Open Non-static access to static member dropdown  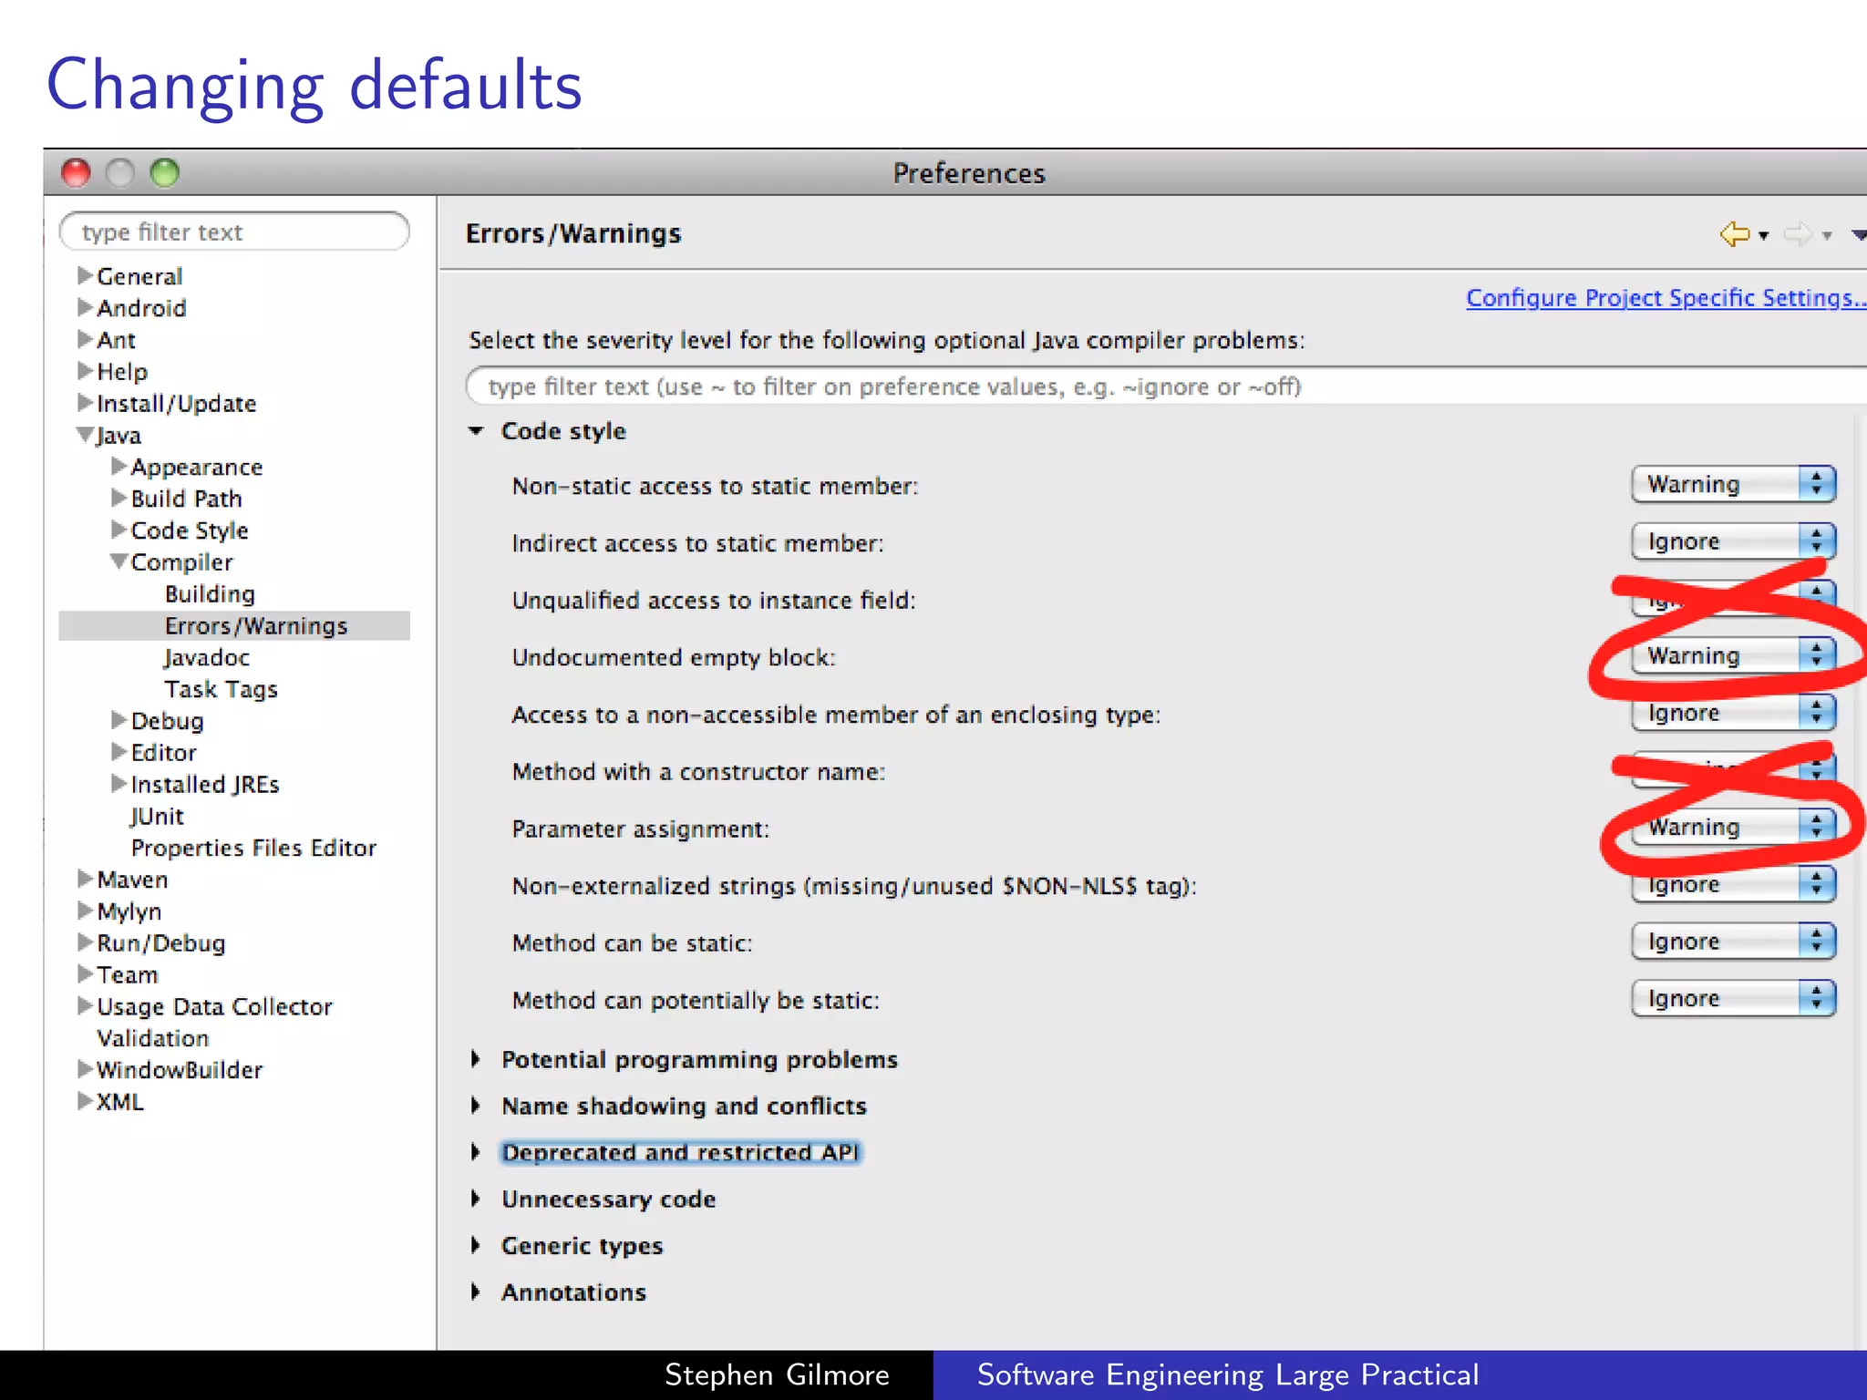(x=1733, y=484)
